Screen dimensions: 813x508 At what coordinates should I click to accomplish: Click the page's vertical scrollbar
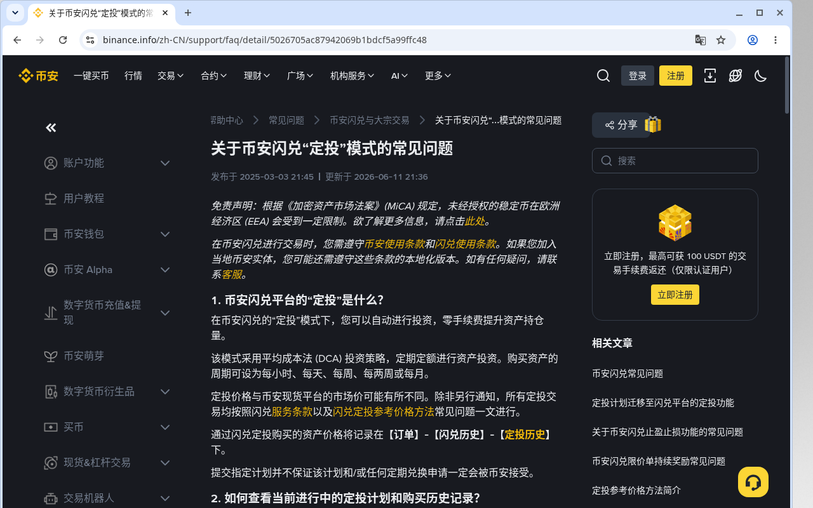point(788,86)
